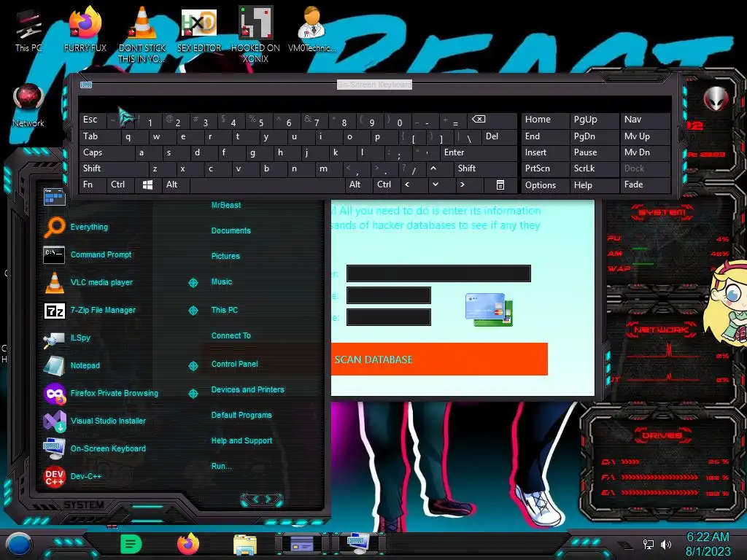Click the start menu right navigation arrow
Viewport: 747px width, 560px height.
[x=268, y=499]
